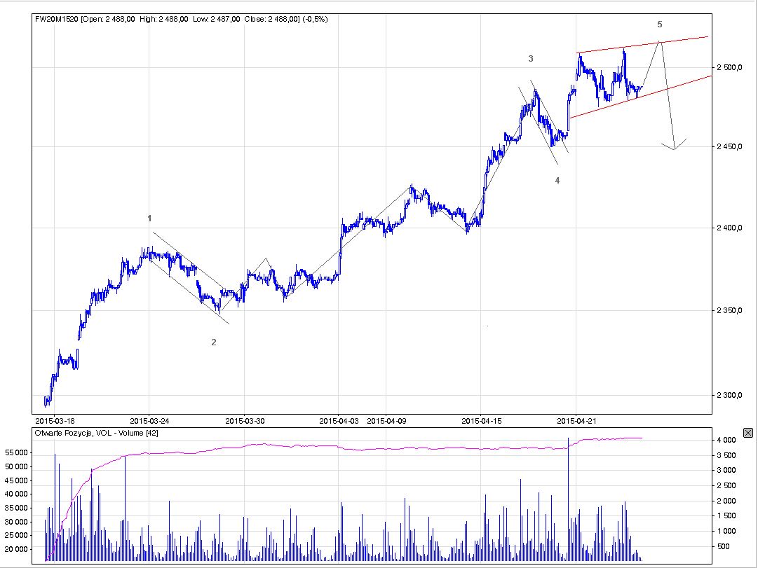Click the 45 000 volume axis label
The height and width of the screenshot is (568, 758).
[16, 480]
